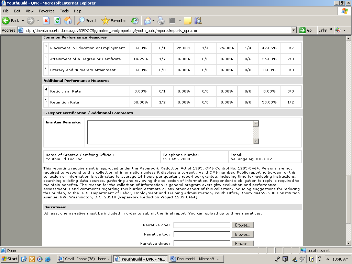Viewport: 352px width, 264px height.
Task: Click the Refresh page icon
Action: click(57, 21)
